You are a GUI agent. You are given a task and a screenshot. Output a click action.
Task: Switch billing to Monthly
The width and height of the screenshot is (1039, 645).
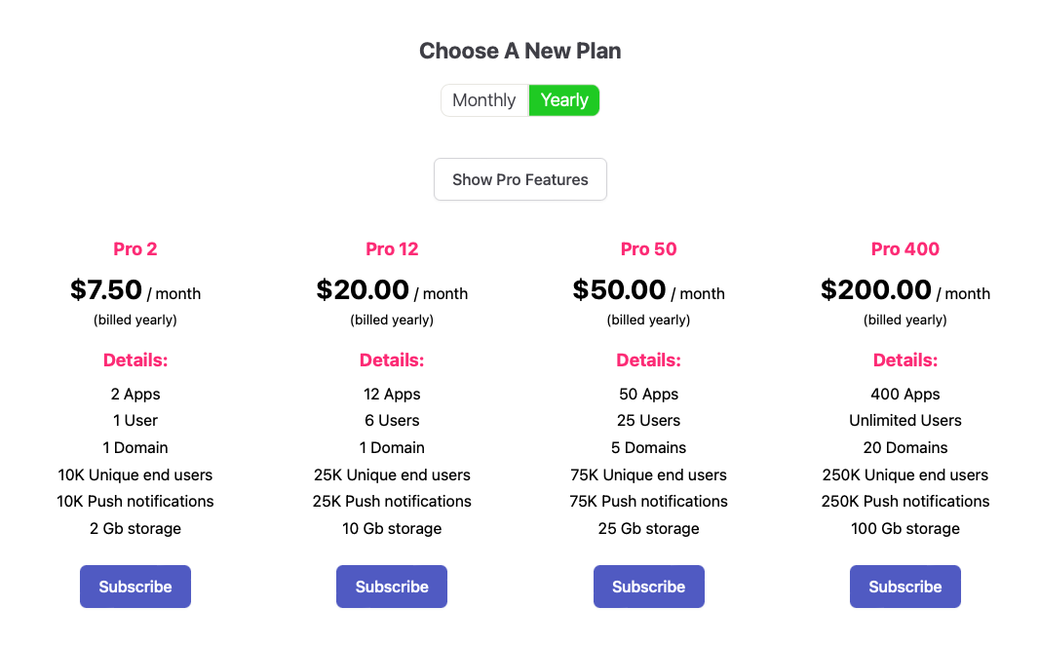point(484,100)
